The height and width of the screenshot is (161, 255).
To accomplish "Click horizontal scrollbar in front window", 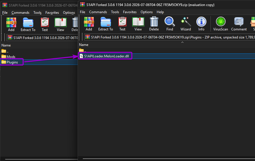I will pos(169,159).
